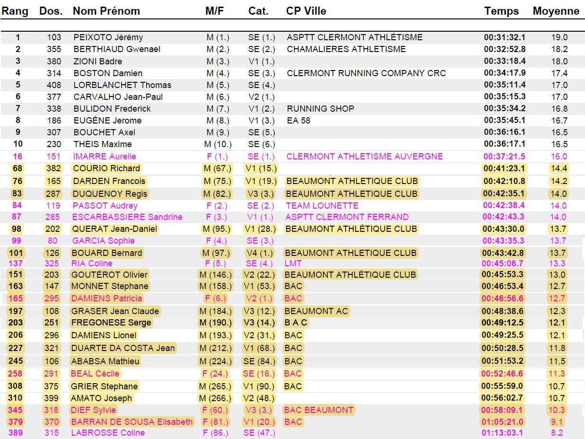
Task: Click club EA 58
Action: (x=298, y=121)
